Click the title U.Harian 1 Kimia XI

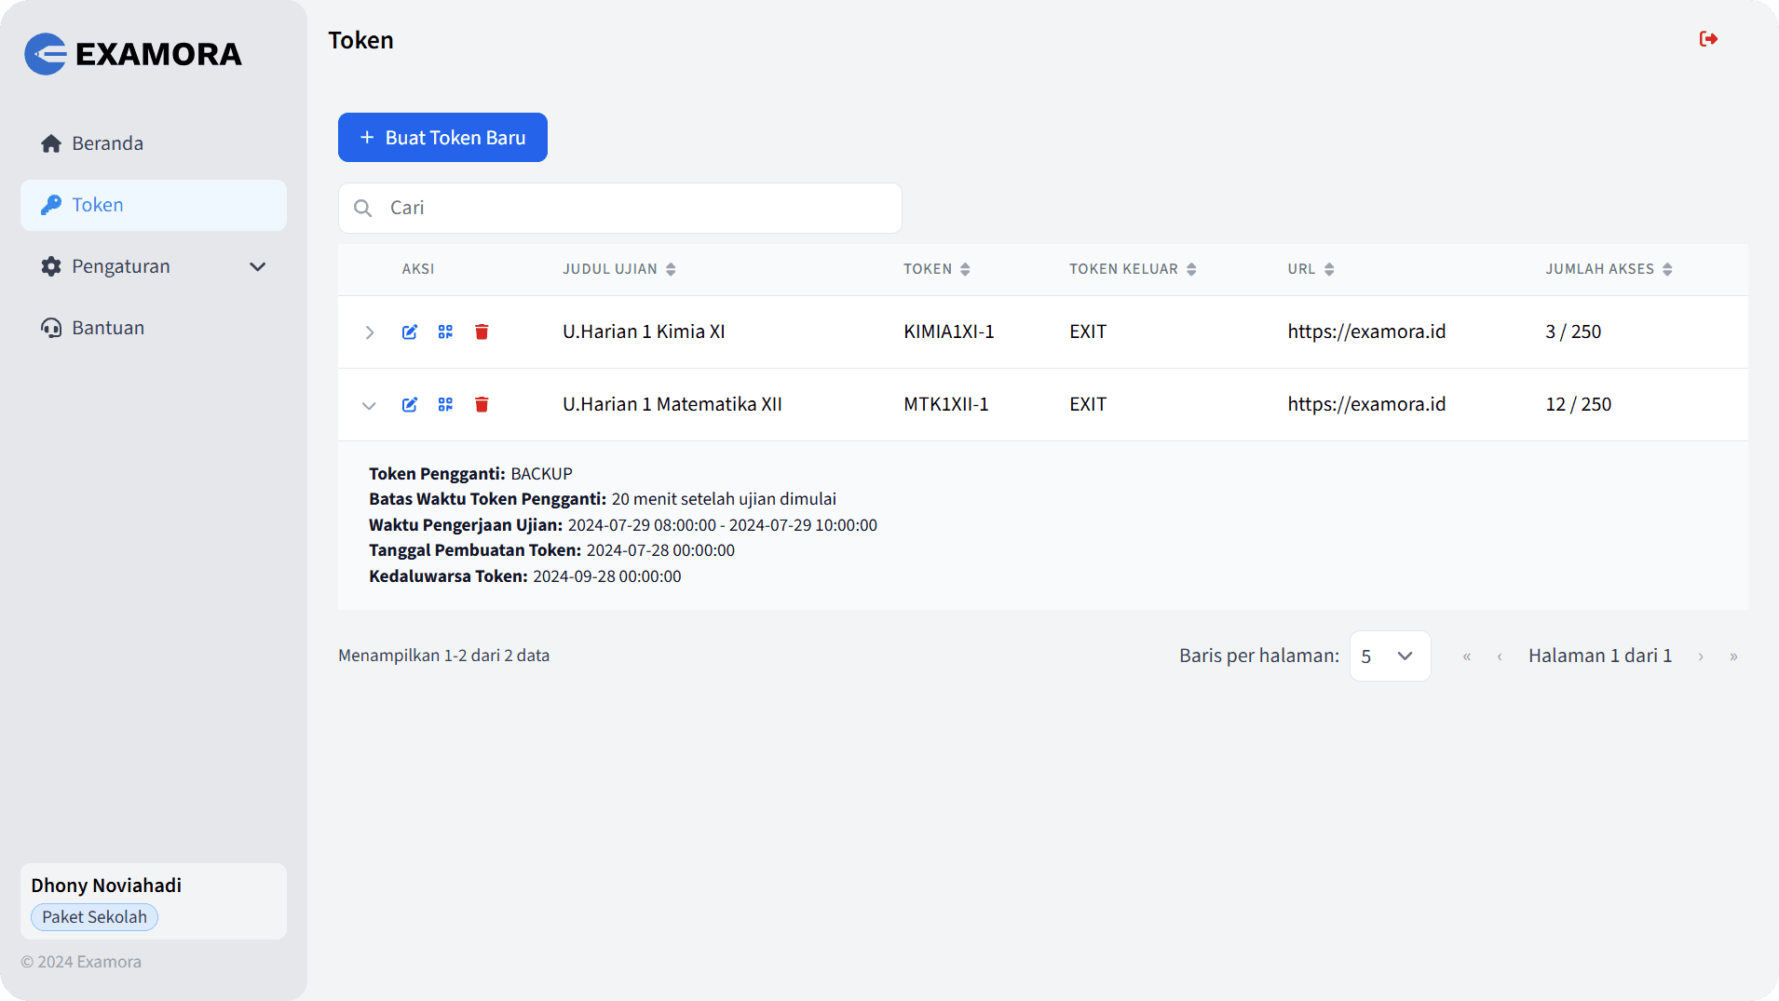[x=644, y=331]
